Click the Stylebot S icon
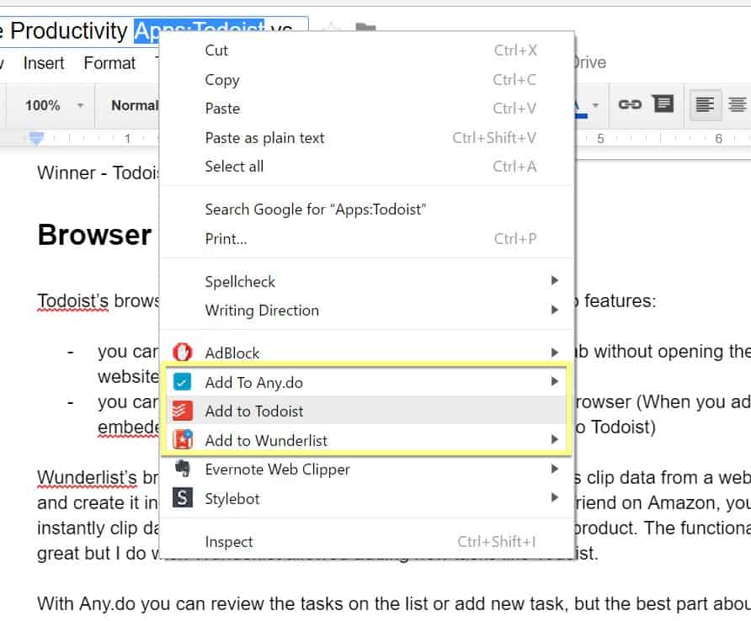Screen dimensions: 751x621 click(182, 498)
